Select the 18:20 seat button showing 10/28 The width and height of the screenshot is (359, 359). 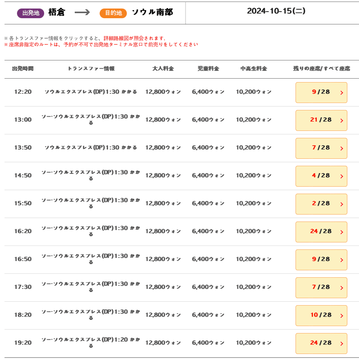[x=321, y=315]
